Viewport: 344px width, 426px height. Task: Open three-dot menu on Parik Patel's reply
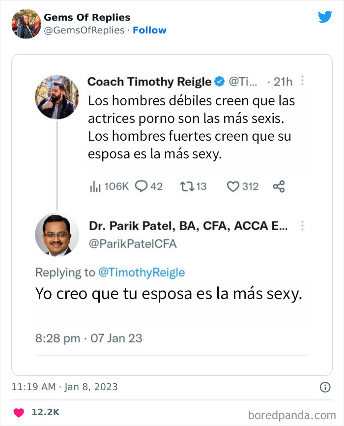303,225
